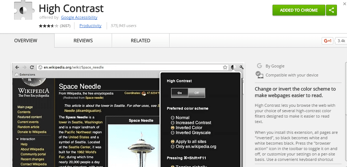Select the Inverted Color radio button

tap(173, 128)
